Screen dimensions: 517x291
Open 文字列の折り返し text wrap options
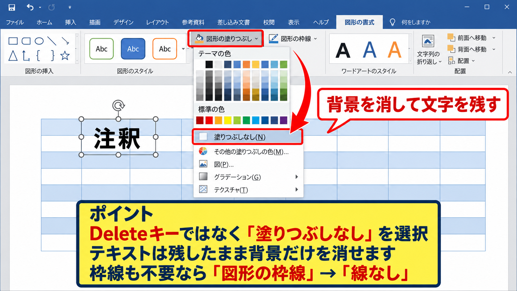(428, 49)
